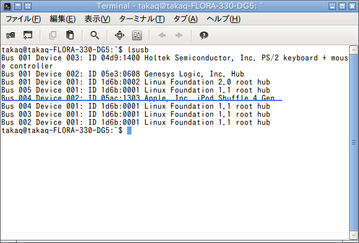Open a new terminal window icon

tap(28, 35)
